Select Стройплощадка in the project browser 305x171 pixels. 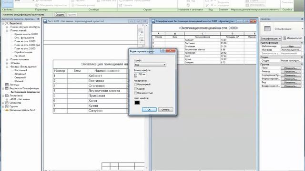click(x=23, y=52)
